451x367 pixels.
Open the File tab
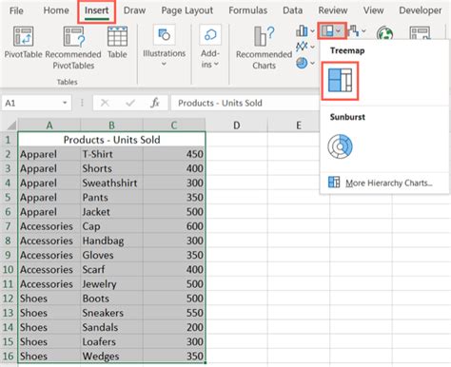tap(16, 10)
